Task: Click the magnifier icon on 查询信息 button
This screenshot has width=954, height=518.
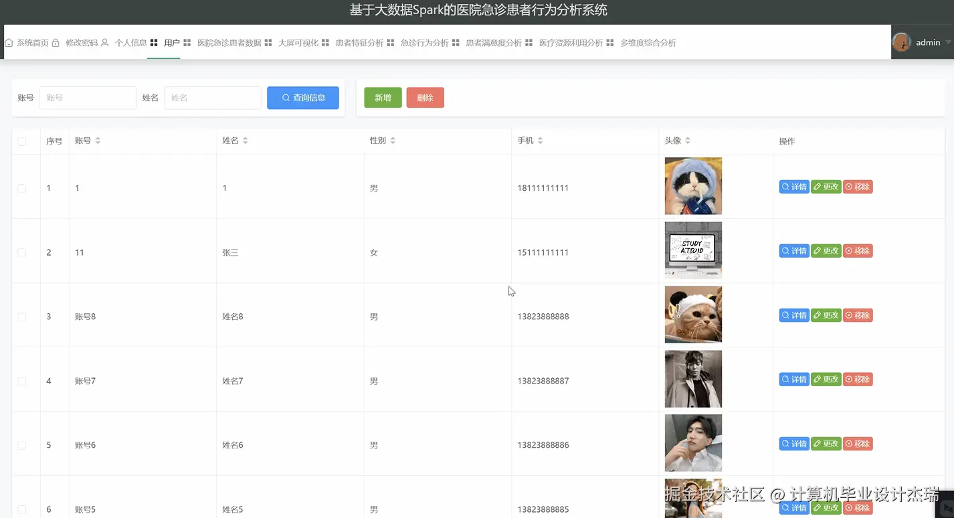Action: coord(286,98)
